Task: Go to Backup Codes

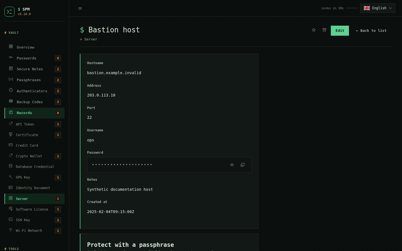Action: 35,102
